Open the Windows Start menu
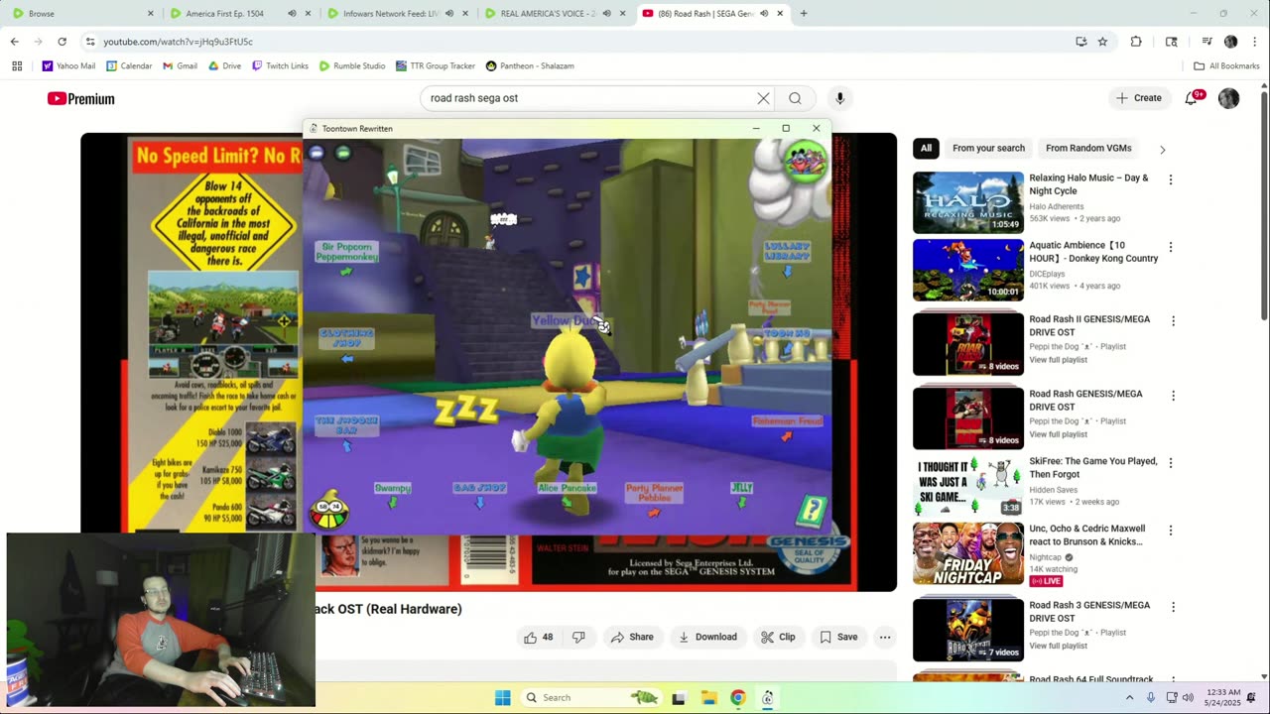Screen dimensions: 1270x714 click(503, 697)
